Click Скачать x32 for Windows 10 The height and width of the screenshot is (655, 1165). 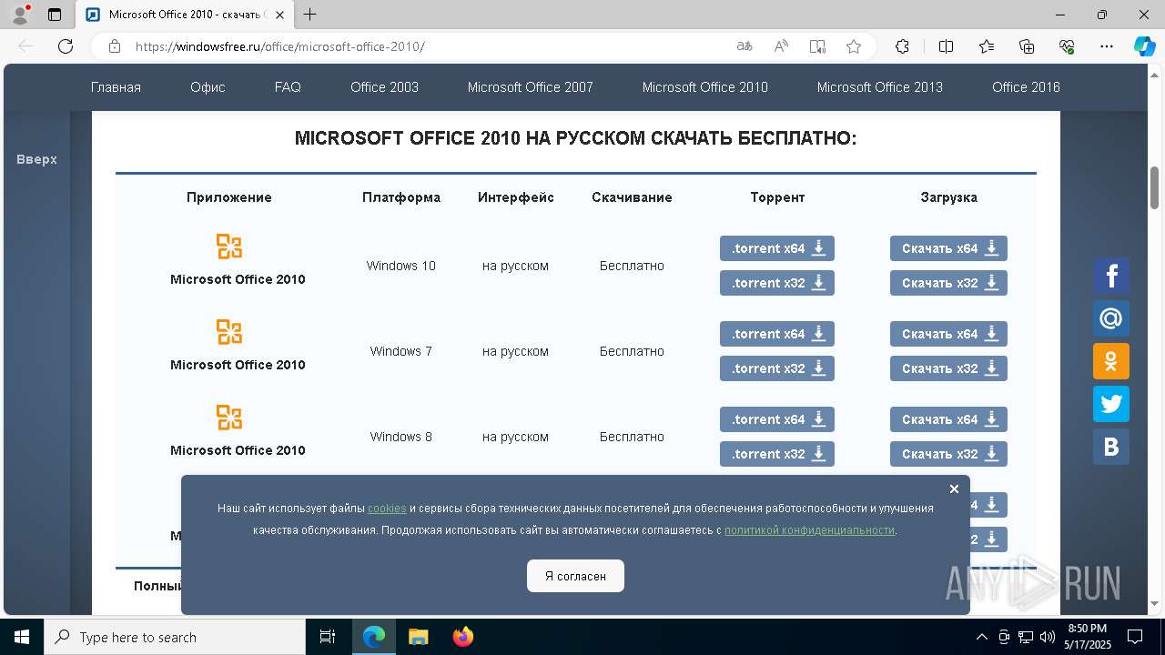point(948,283)
